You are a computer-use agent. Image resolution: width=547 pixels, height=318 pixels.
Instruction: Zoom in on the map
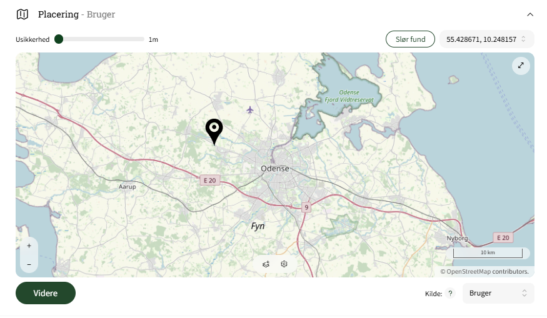(x=29, y=246)
